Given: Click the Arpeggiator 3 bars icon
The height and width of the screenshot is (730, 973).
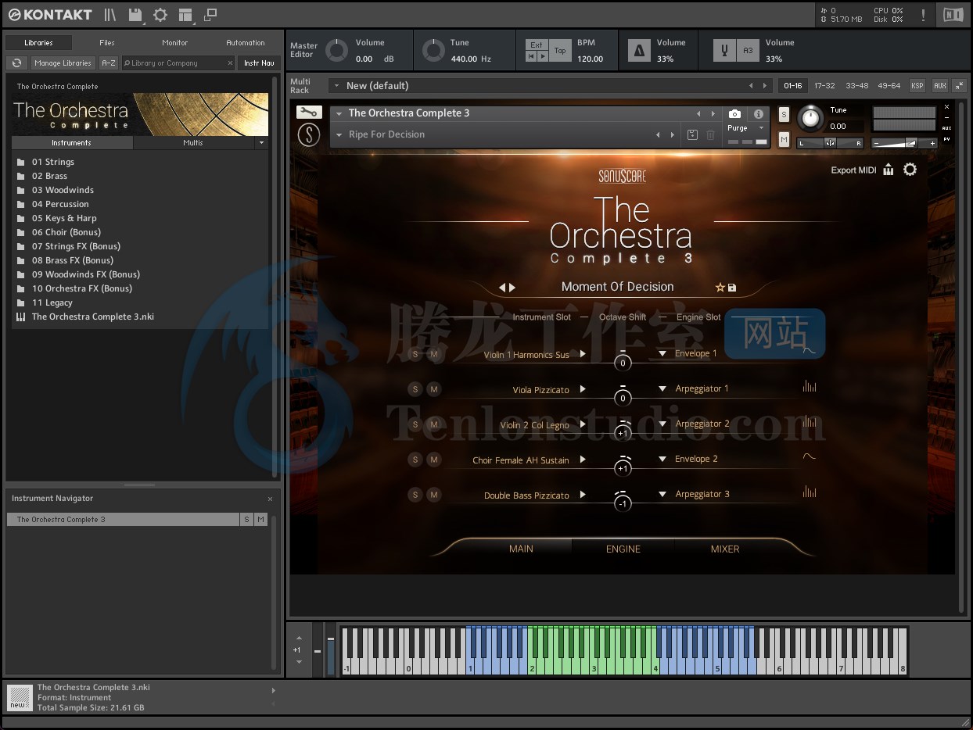Looking at the screenshot, I should 810,492.
